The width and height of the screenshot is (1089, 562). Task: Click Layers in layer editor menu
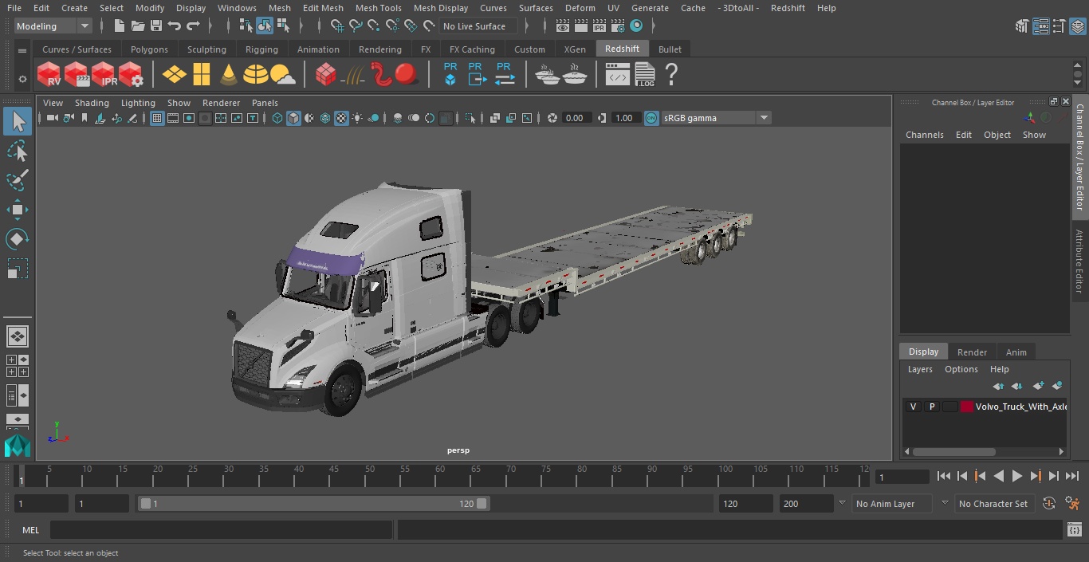920,369
